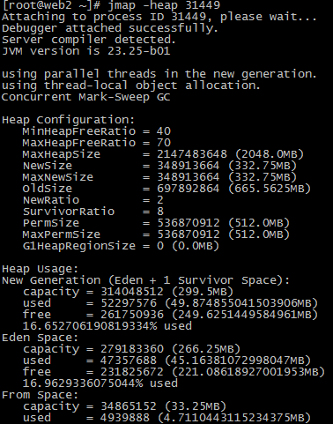Click the 'Eden Space:' heading

tap(41, 338)
